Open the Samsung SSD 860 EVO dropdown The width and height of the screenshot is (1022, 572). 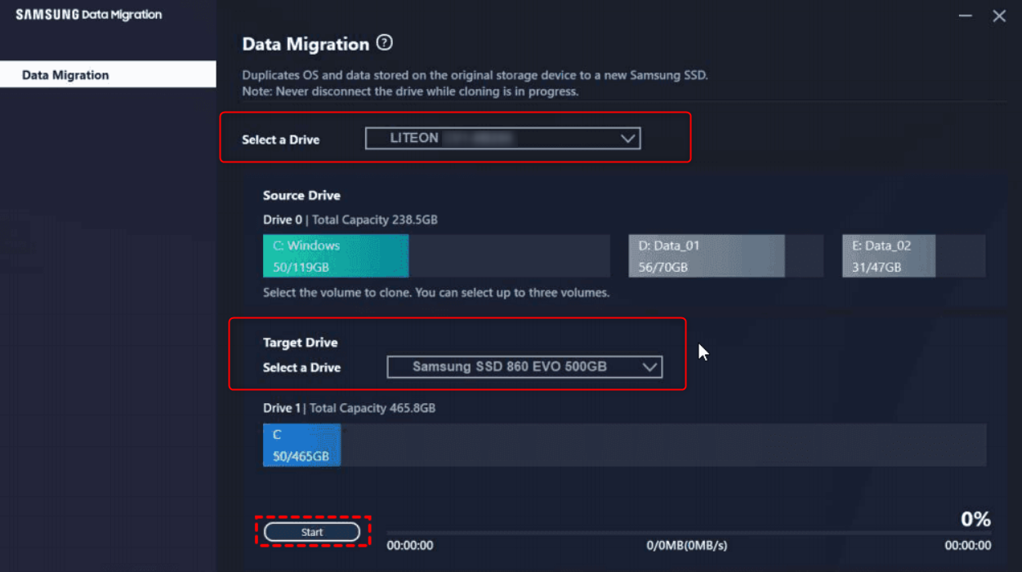tap(523, 367)
